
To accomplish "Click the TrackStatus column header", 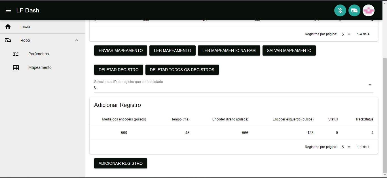I will coord(364,119).
